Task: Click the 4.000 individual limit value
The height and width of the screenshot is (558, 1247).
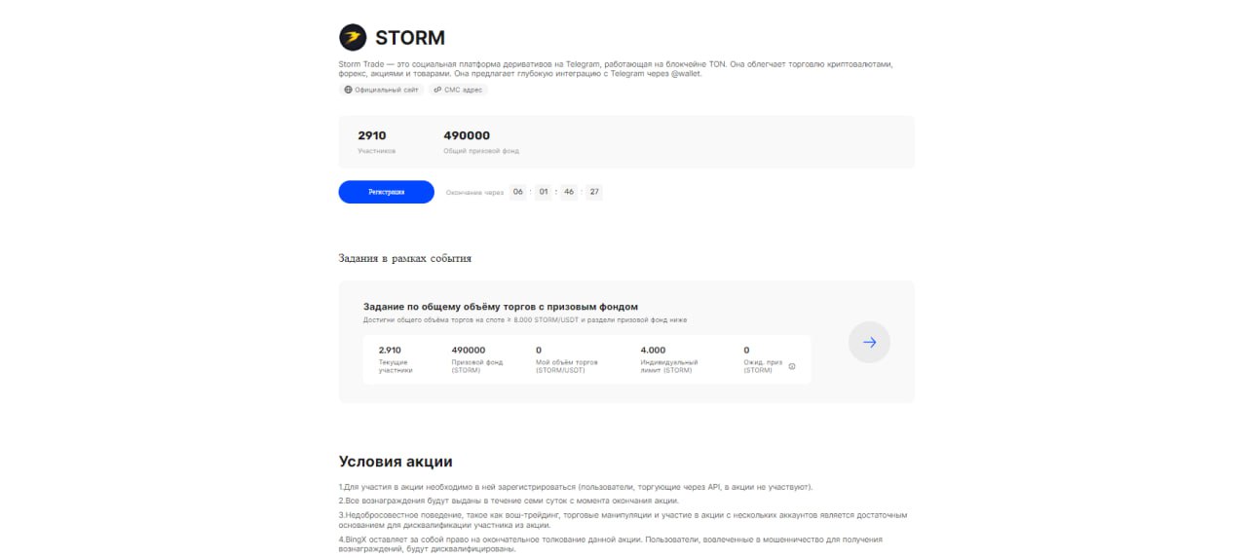Action: (654, 350)
